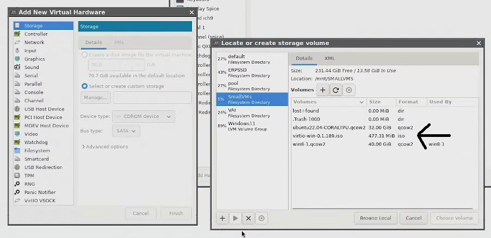Select USB Host Device entry

pos(43,109)
